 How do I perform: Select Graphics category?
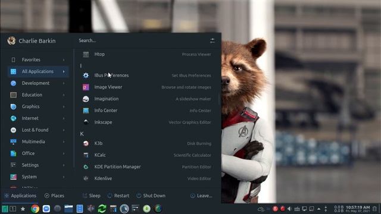tap(38, 106)
